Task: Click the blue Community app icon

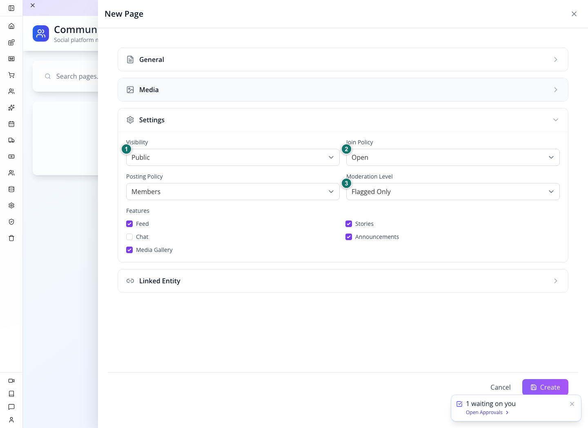Action: [41, 33]
